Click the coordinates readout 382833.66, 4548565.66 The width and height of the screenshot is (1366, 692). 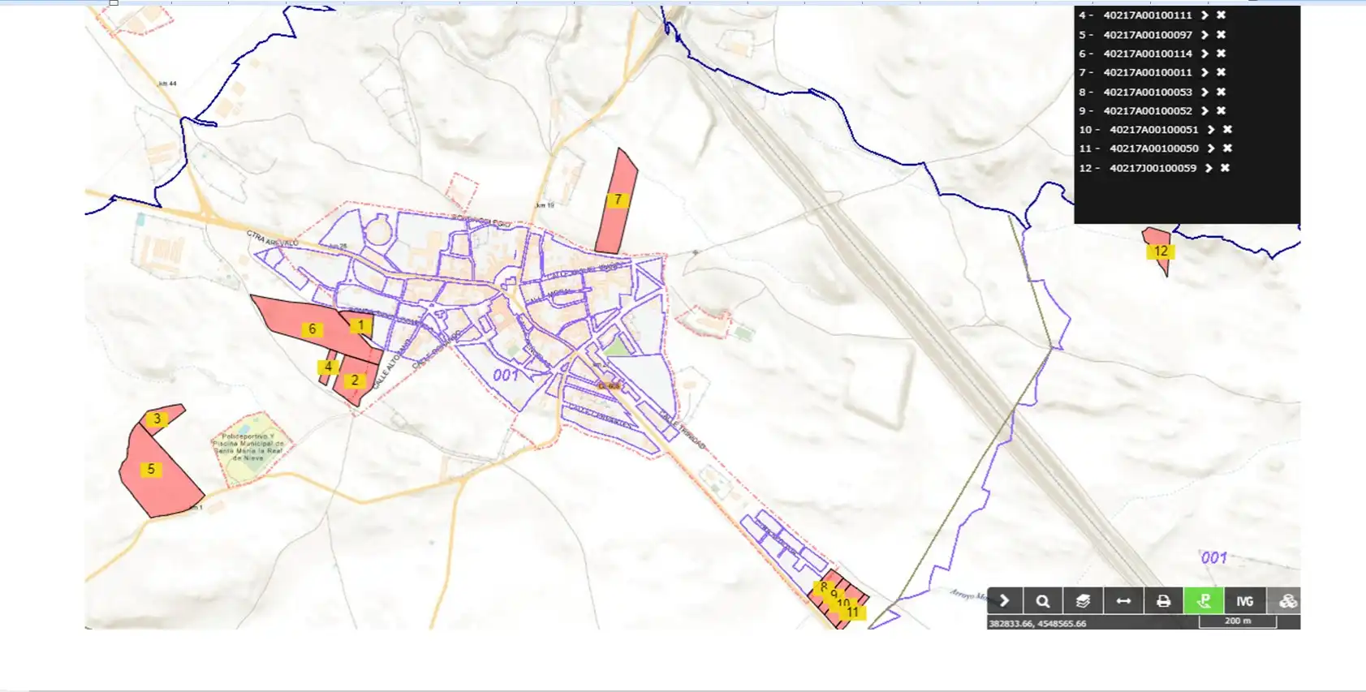click(1037, 623)
